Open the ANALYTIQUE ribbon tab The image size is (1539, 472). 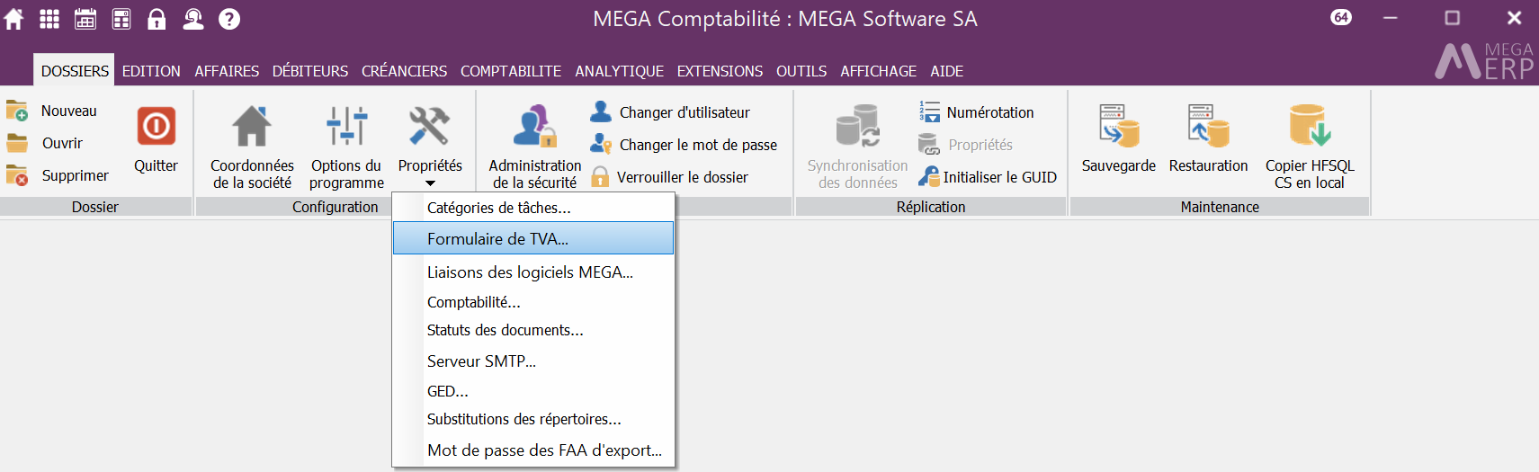coord(619,71)
